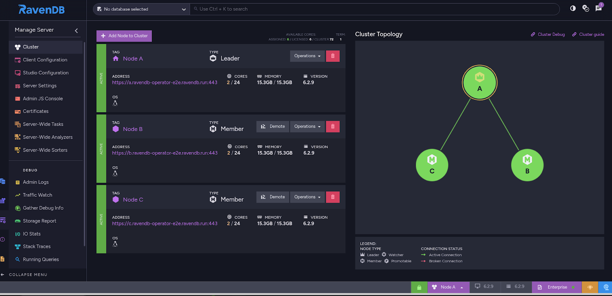Expand Operations dropdown for Node A
The height and width of the screenshot is (296, 612).
307,56
